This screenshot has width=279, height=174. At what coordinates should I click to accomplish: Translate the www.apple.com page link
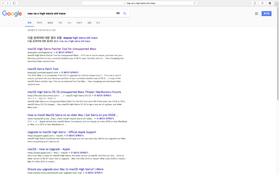80,153
